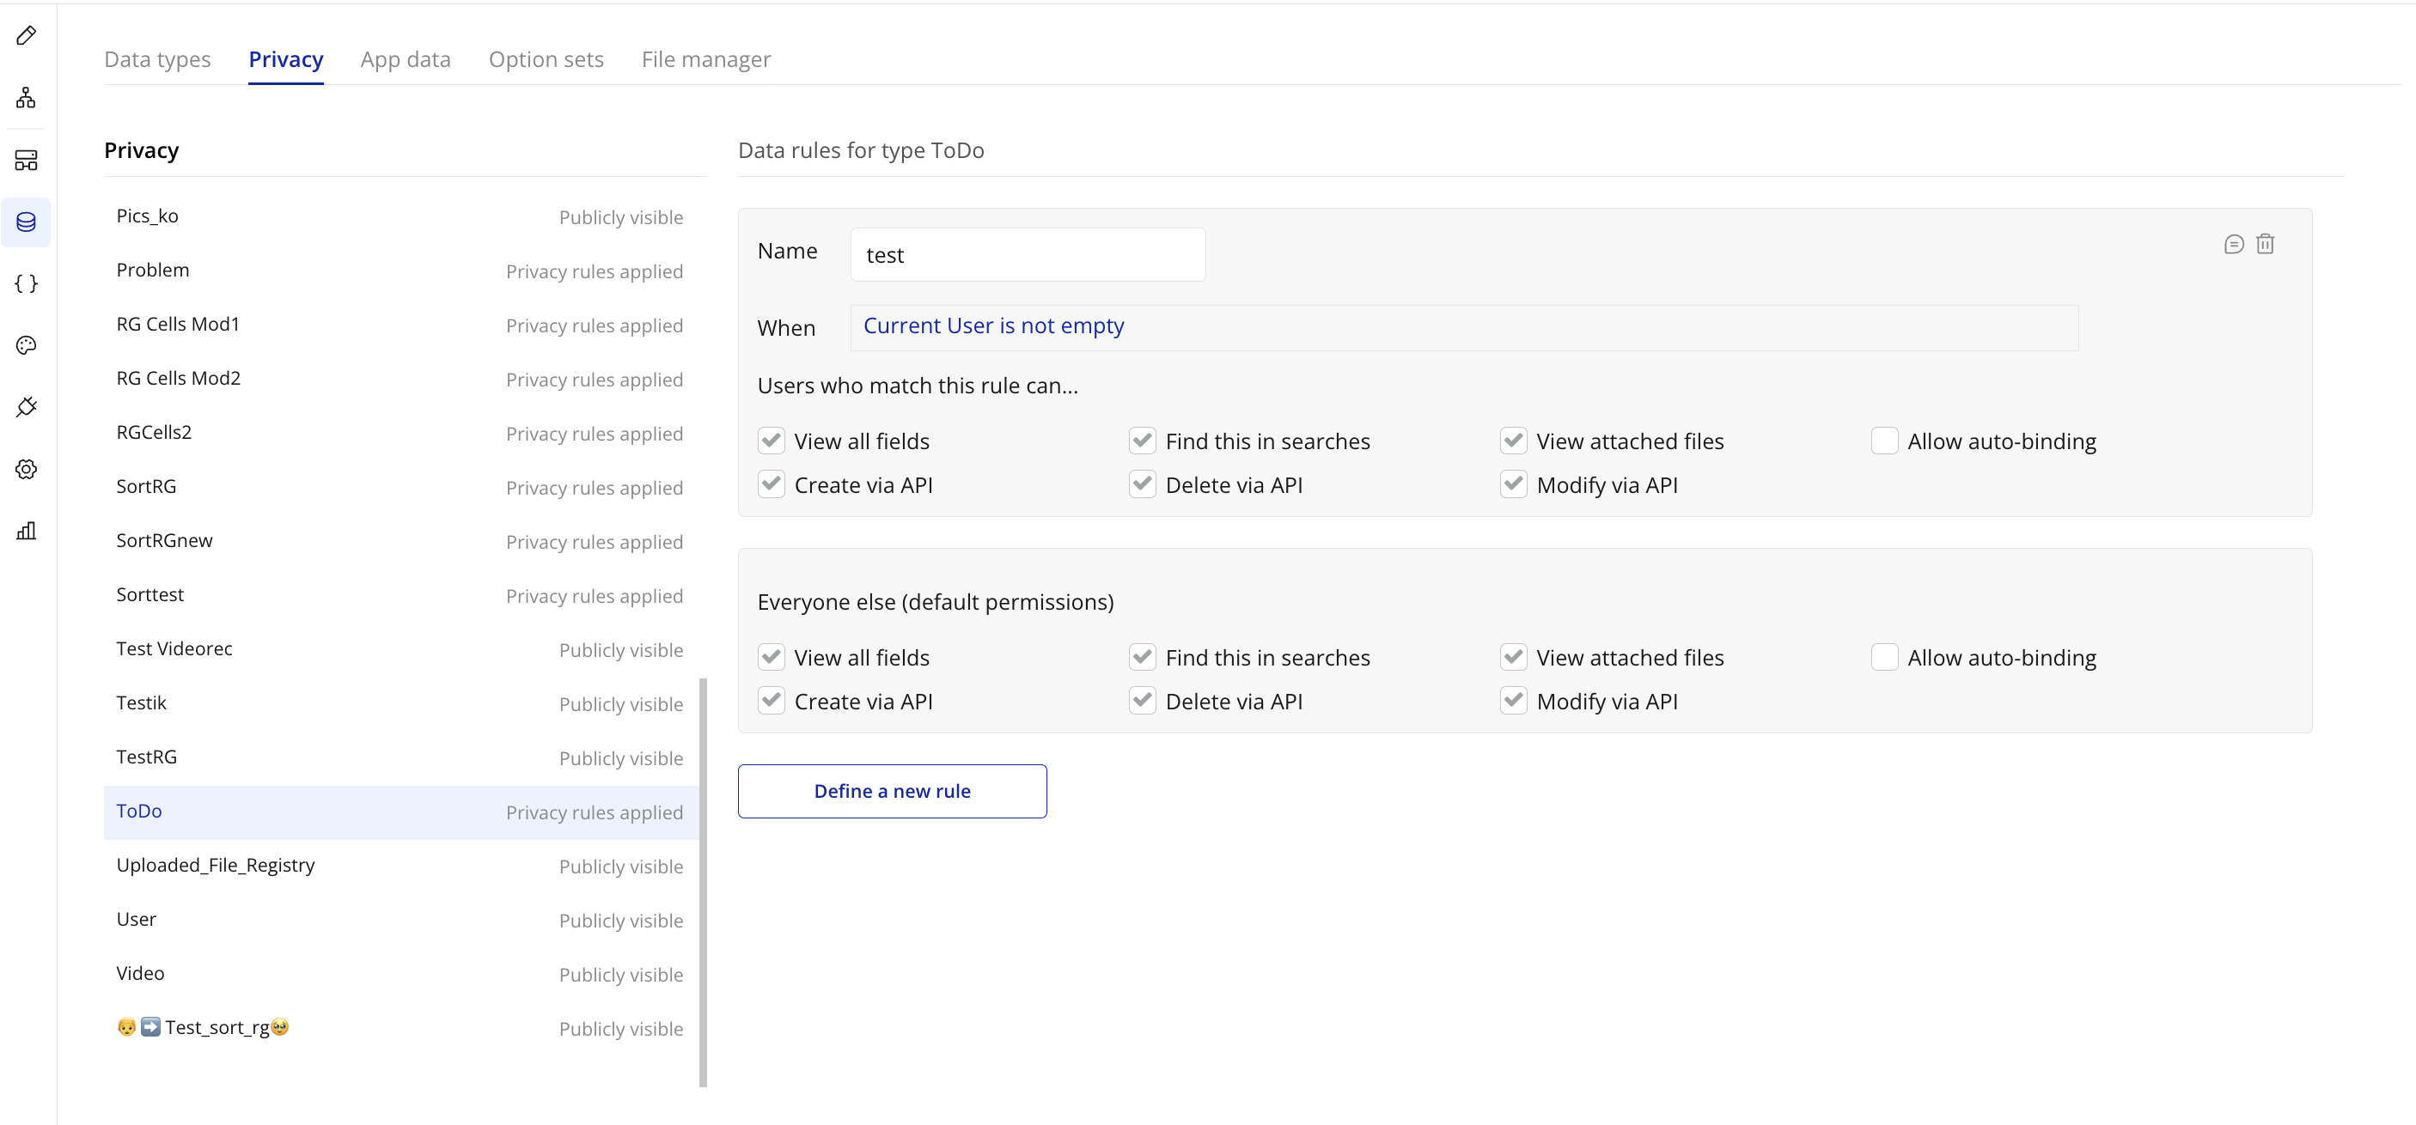
Task: Click the rule Name input field
Action: [1027, 255]
